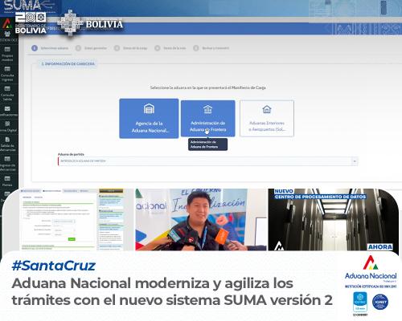The image size is (402, 321).
Task: Click the headline about SUMA versión 2
Action: click(x=172, y=291)
